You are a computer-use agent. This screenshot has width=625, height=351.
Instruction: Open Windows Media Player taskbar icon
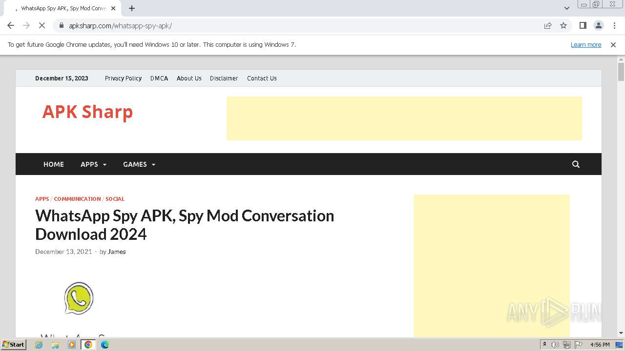[x=72, y=345]
